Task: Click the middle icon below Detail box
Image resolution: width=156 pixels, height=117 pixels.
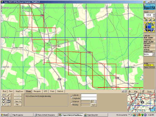Action: 149,19
